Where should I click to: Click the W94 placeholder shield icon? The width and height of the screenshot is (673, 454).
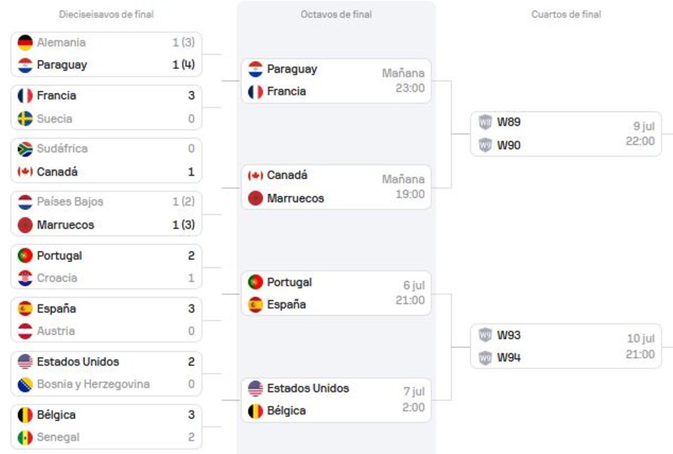click(485, 358)
